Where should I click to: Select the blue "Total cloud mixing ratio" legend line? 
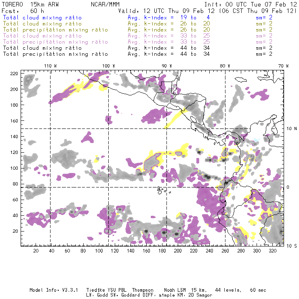(x=42, y=17)
